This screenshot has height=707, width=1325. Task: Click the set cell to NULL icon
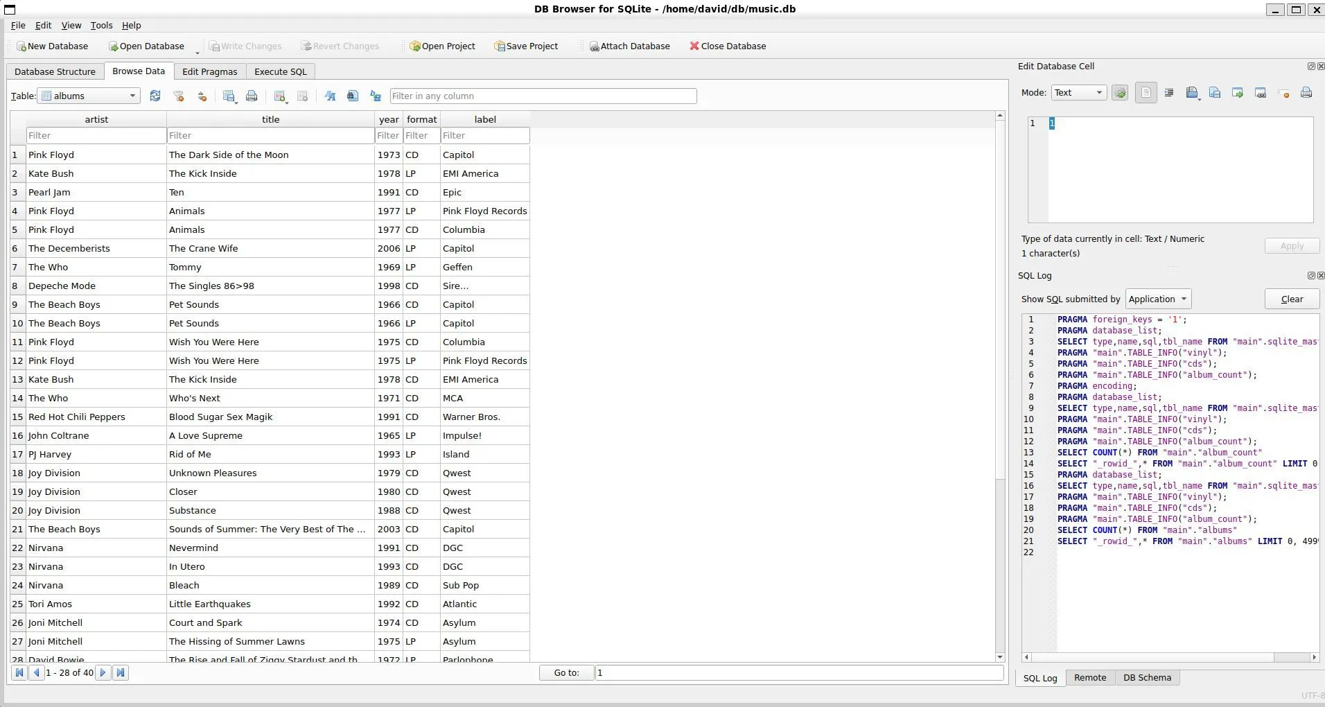[1283, 93]
